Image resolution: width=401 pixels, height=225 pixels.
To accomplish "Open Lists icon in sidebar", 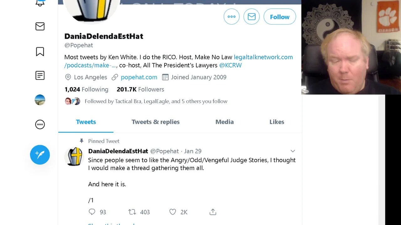I will pyautogui.click(x=40, y=75).
